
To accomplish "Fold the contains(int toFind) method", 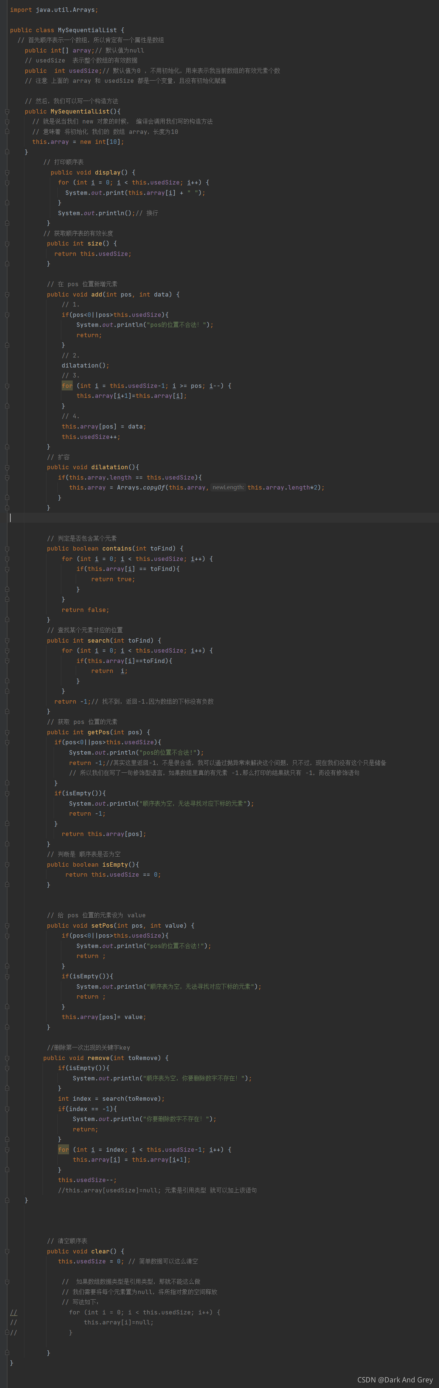I will click(7, 549).
